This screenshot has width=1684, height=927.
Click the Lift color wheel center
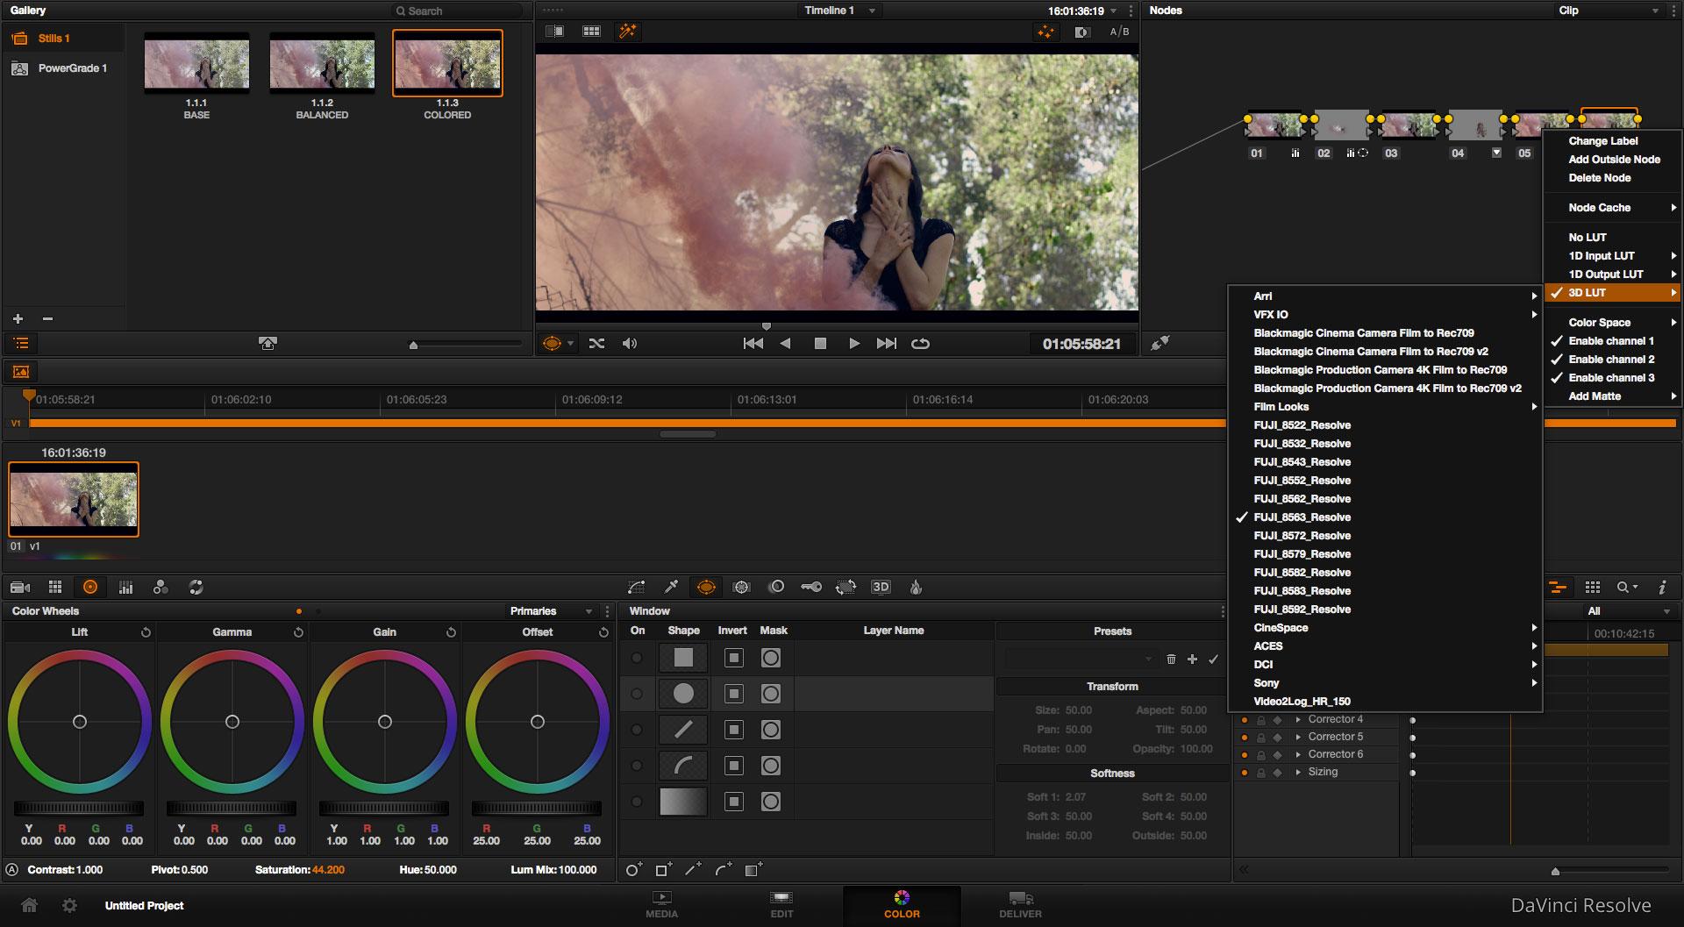80,722
